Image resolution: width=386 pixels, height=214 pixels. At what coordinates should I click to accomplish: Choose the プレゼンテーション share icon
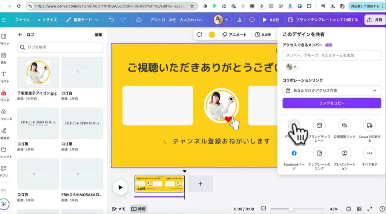[344, 153]
